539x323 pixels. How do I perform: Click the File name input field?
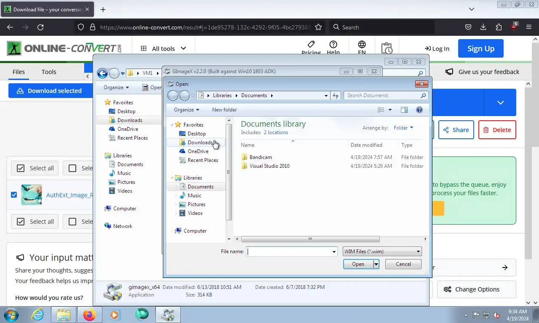point(289,252)
